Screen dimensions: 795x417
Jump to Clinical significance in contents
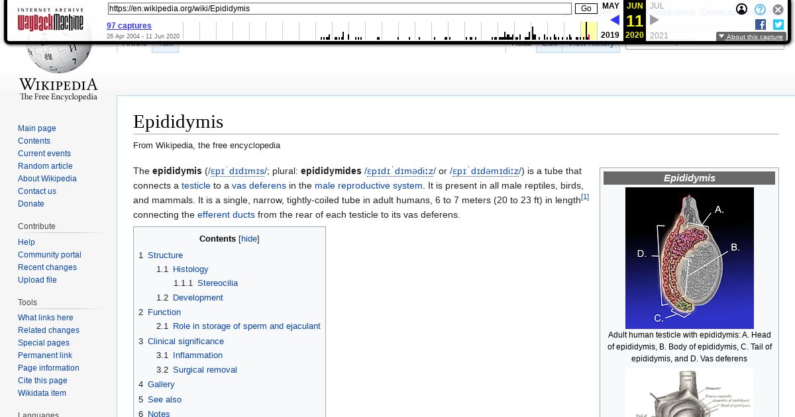(x=185, y=342)
